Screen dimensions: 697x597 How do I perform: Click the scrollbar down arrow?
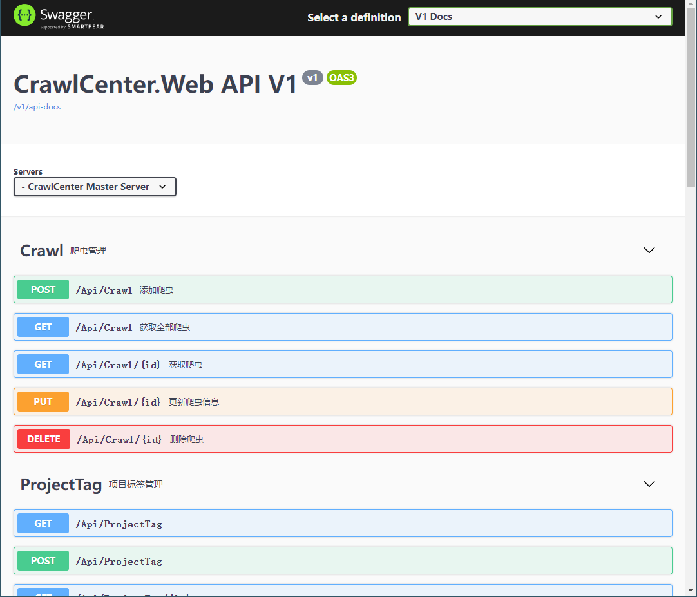(x=691, y=592)
